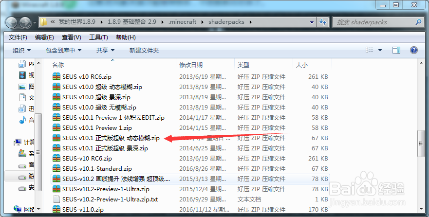429x217 pixels.
Task: Open the 工具(T) menu
Action: click(98, 37)
